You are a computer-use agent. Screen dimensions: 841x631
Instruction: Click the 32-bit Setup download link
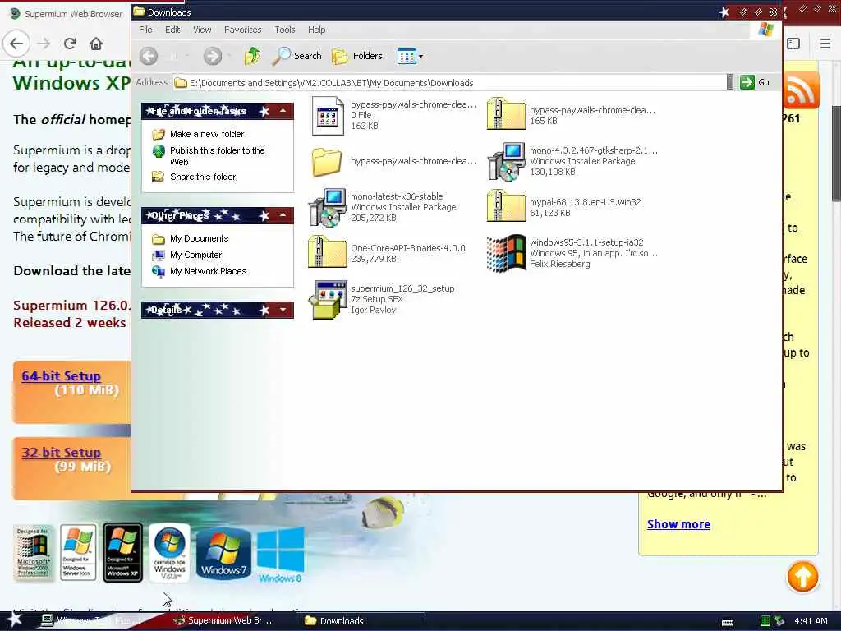coord(61,453)
